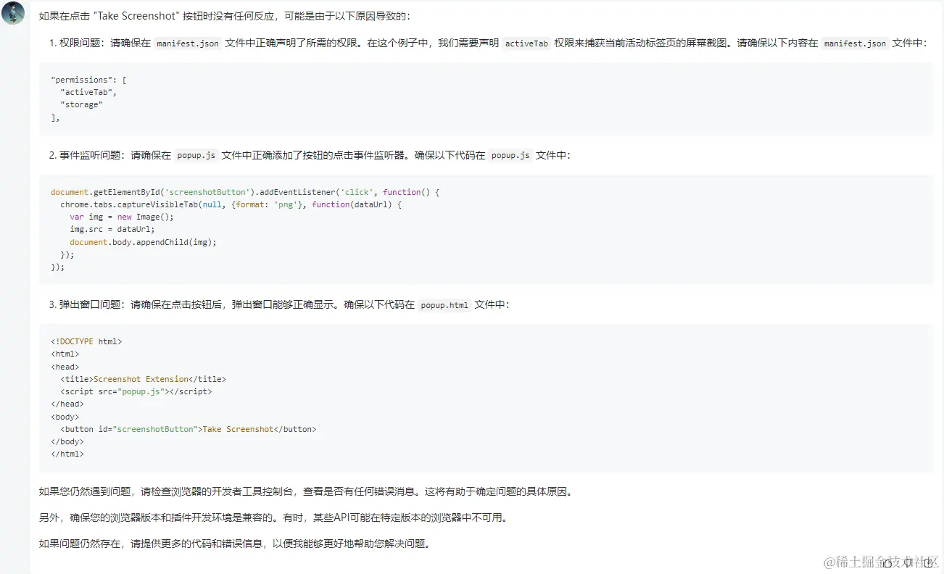The width and height of the screenshot is (944, 574).
Task: Click the <!DOCTYPE html> code line
Action: click(86, 341)
